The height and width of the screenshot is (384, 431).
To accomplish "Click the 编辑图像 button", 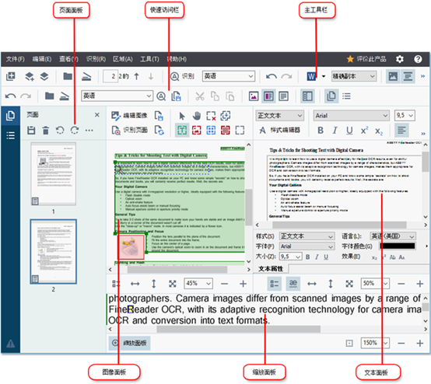I will pos(129,116).
